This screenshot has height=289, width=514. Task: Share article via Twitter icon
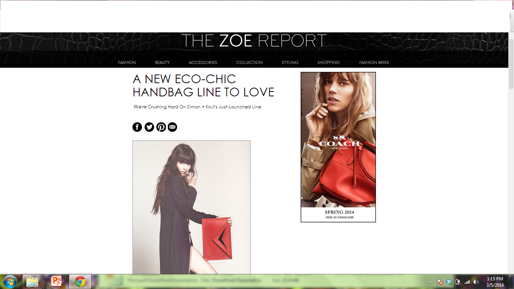[149, 127]
